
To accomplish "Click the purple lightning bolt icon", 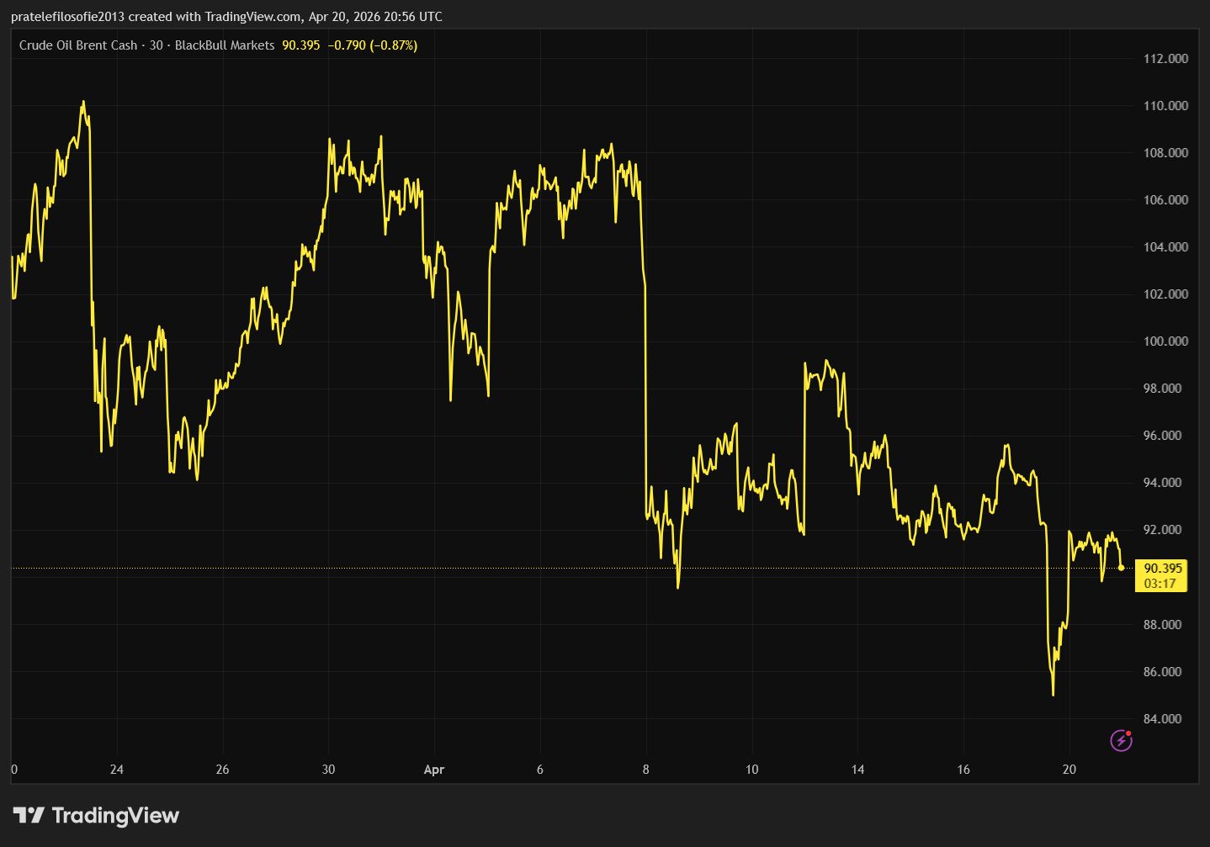I will tap(1121, 740).
